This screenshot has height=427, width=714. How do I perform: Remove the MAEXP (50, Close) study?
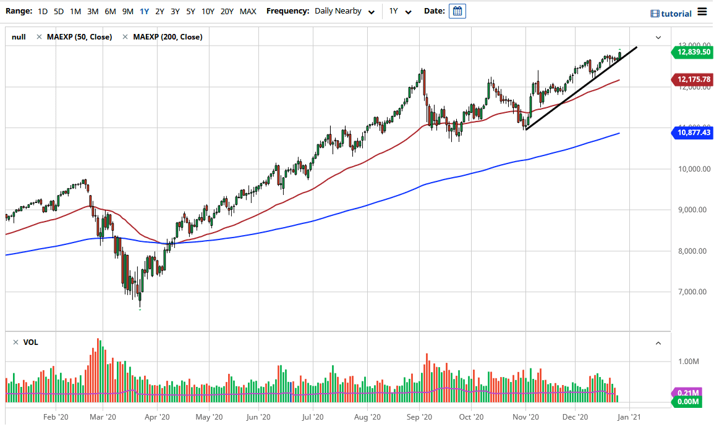coord(40,37)
